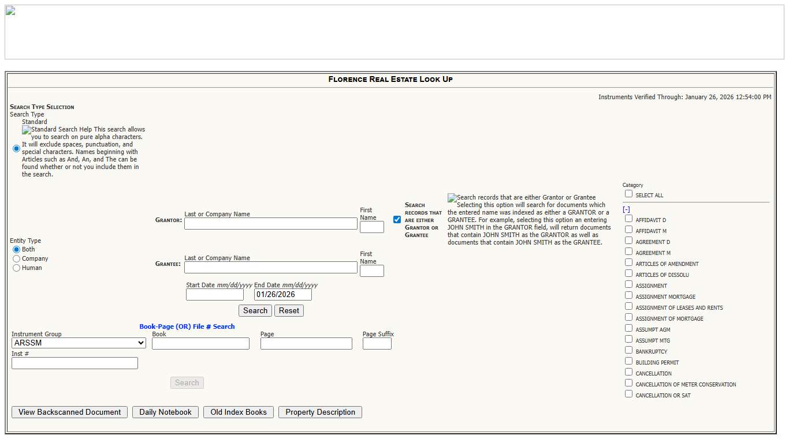The width and height of the screenshot is (789, 443).
Task: Open the Daily Notebook
Action: [x=165, y=412]
